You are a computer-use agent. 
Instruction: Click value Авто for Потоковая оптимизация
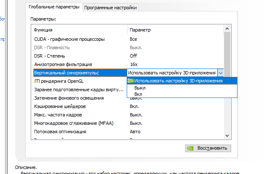coord(135,132)
